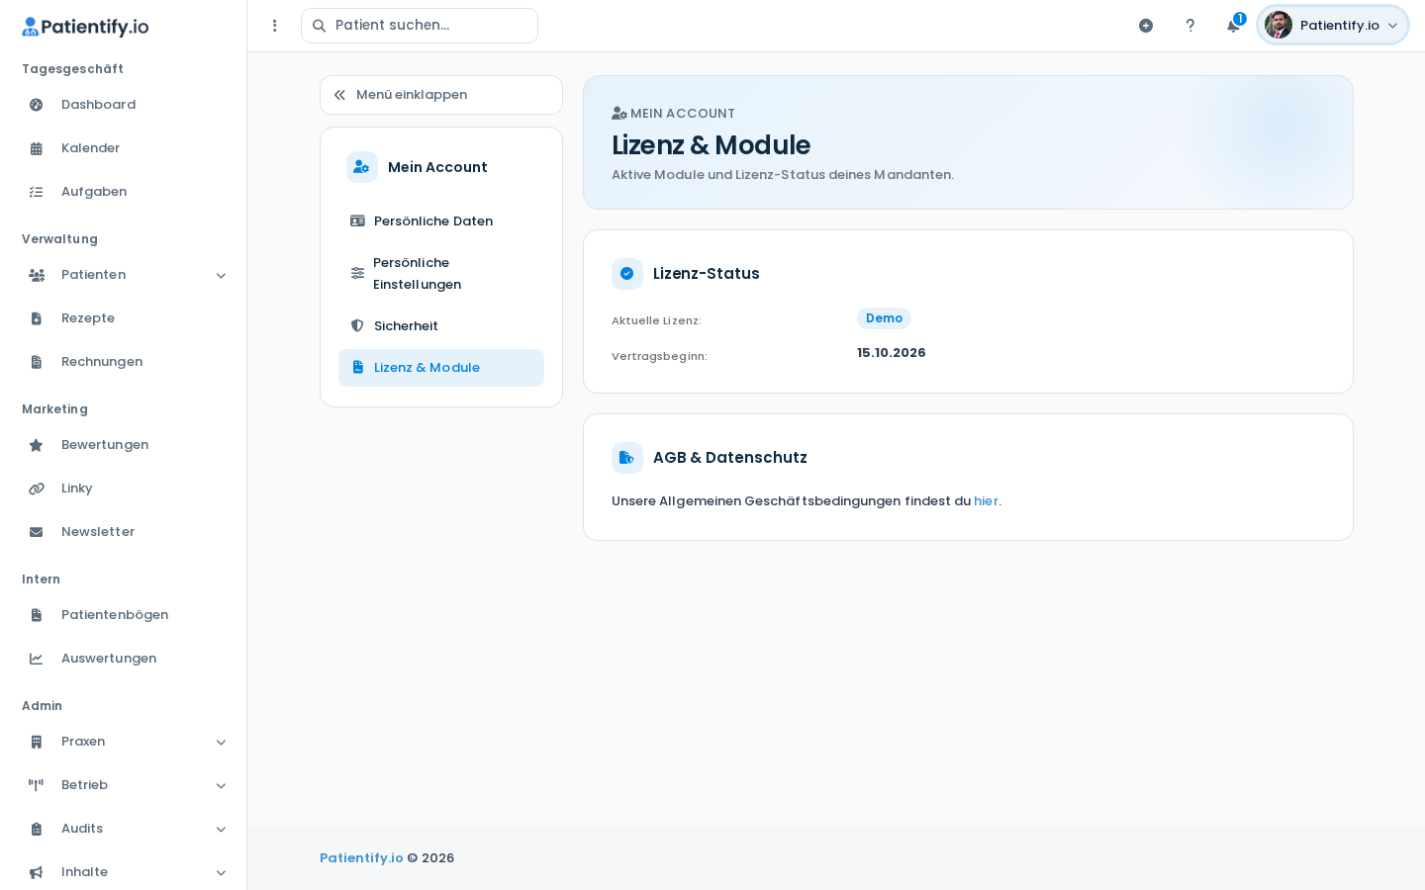Go to Sicherheit settings
The height and width of the screenshot is (890, 1425).
tap(441, 326)
